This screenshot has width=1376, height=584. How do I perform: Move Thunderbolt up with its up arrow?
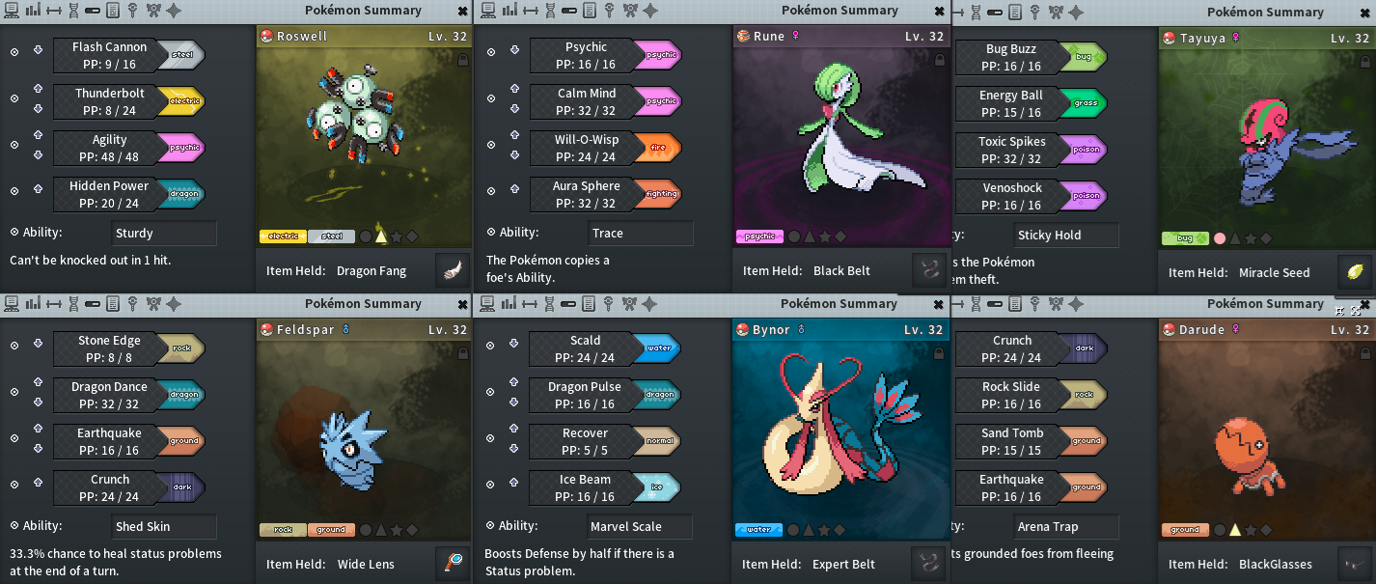38,88
